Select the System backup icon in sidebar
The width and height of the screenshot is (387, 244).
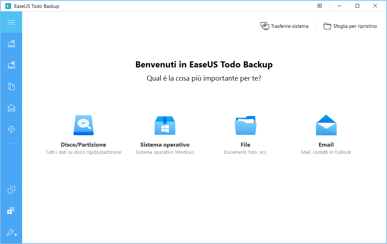(x=11, y=65)
